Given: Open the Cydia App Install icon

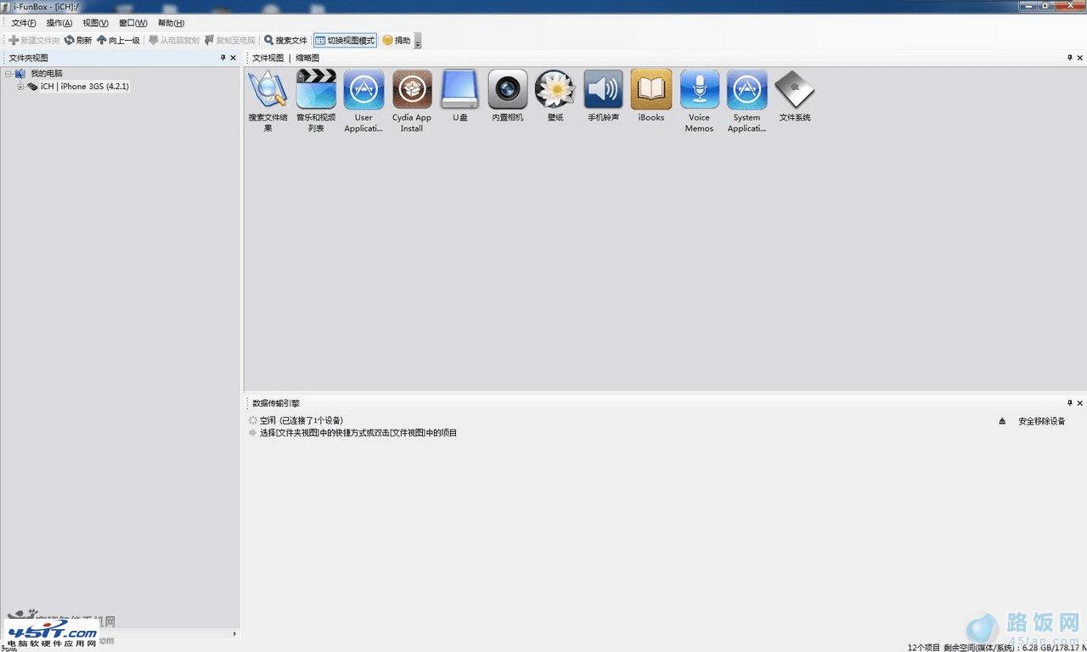Looking at the screenshot, I should 412,101.
